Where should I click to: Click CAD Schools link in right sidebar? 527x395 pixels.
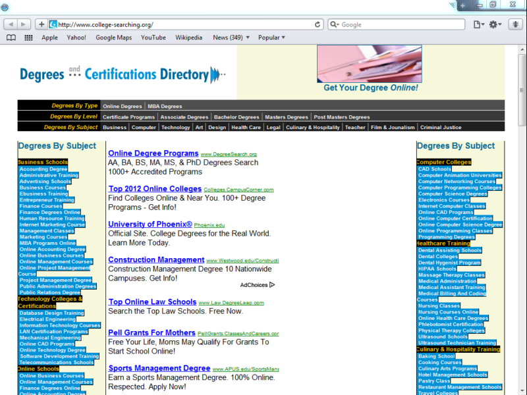pyautogui.click(x=435, y=169)
